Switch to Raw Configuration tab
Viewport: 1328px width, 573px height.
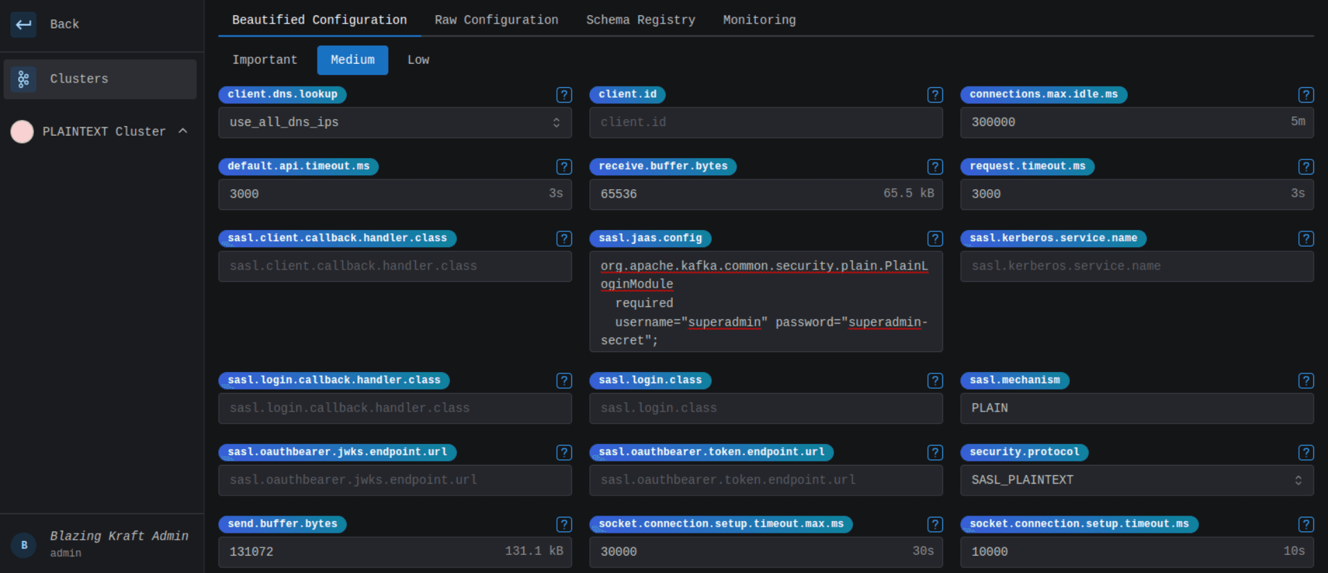coord(497,20)
